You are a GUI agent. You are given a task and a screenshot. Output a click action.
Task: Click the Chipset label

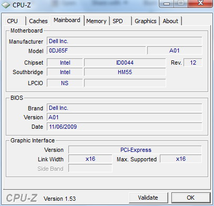(x=34, y=63)
